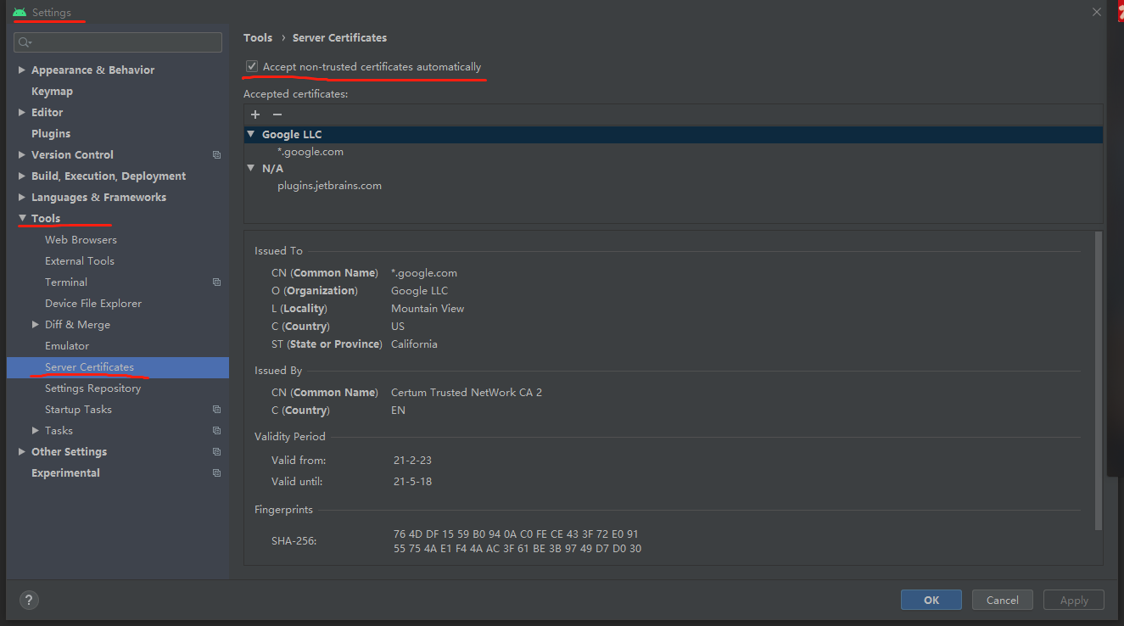
Task: Click project-level icon next to Startup Tasks
Action: pos(216,410)
